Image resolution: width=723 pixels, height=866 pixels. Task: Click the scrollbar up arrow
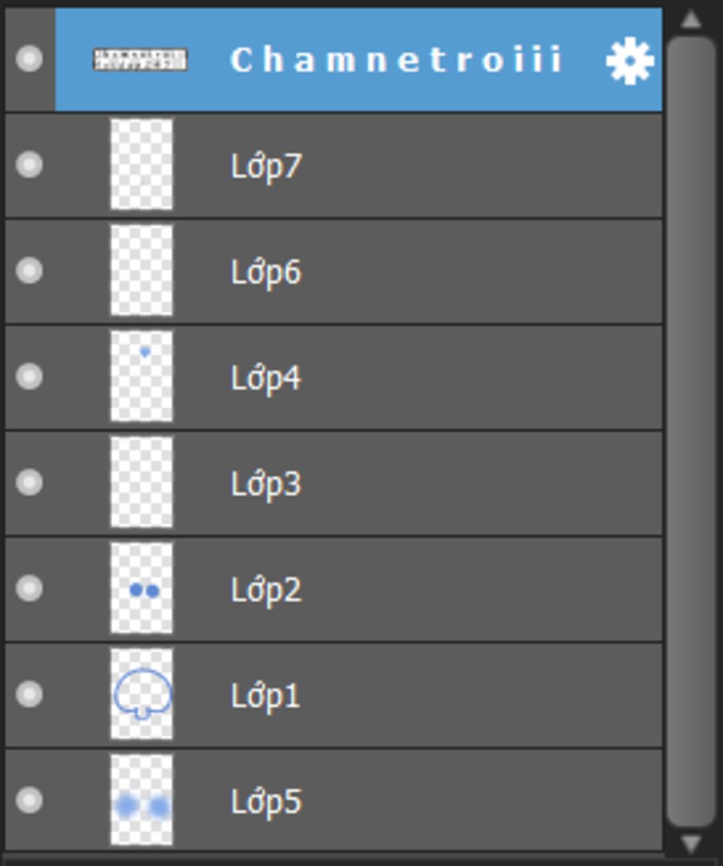(691, 19)
